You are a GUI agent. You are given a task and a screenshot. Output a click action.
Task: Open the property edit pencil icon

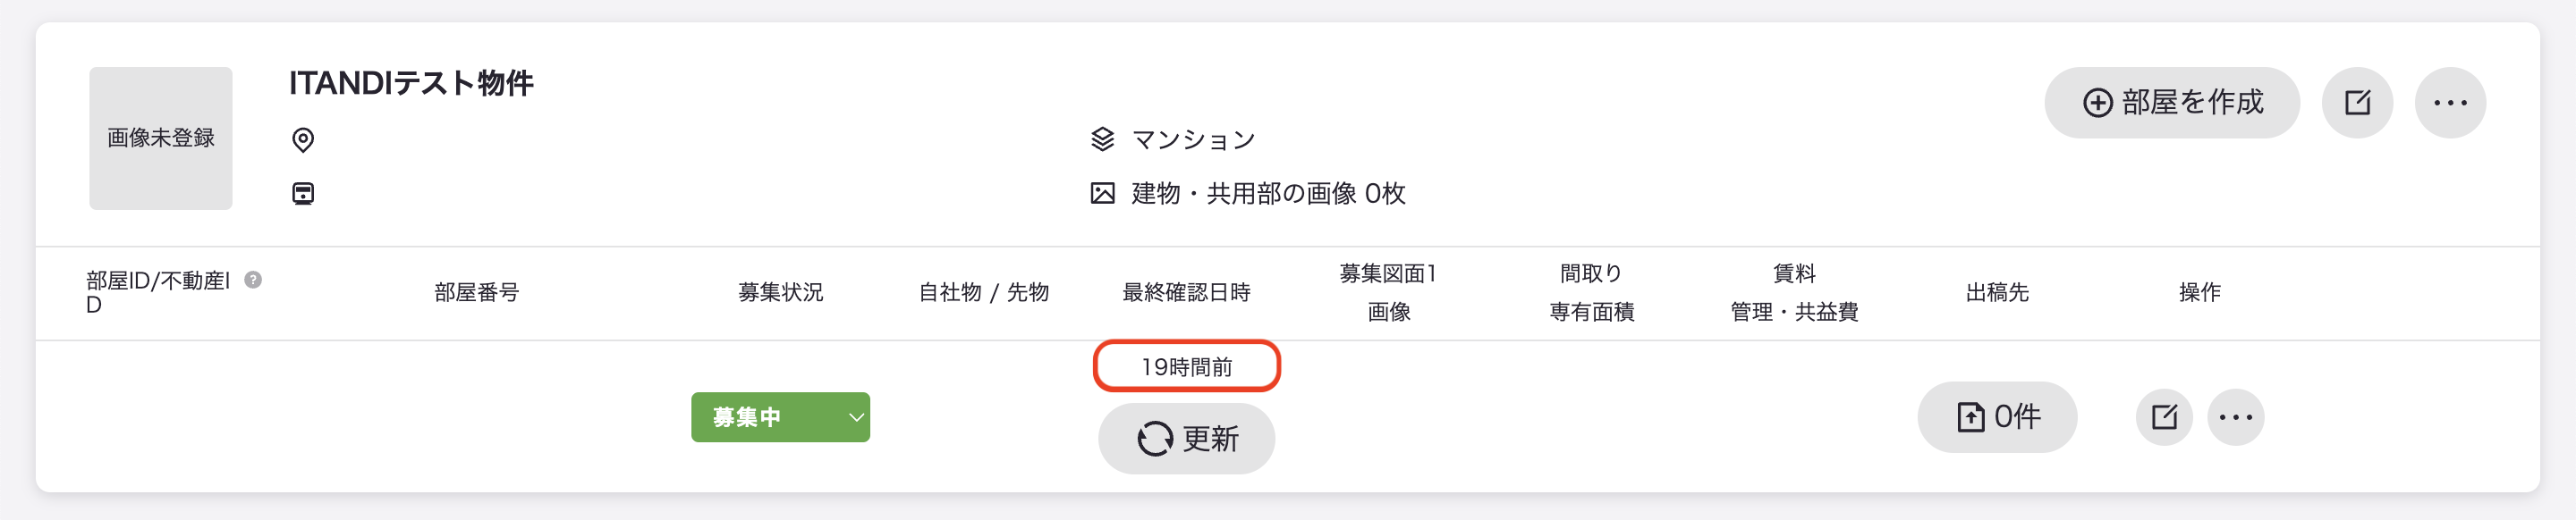pyautogui.click(x=2357, y=103)
